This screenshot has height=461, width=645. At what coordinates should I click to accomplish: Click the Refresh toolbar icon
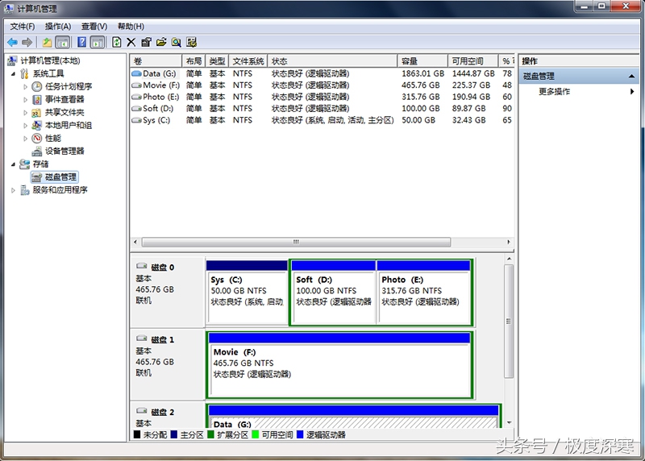pyautogui.click(x=117, y=42)
